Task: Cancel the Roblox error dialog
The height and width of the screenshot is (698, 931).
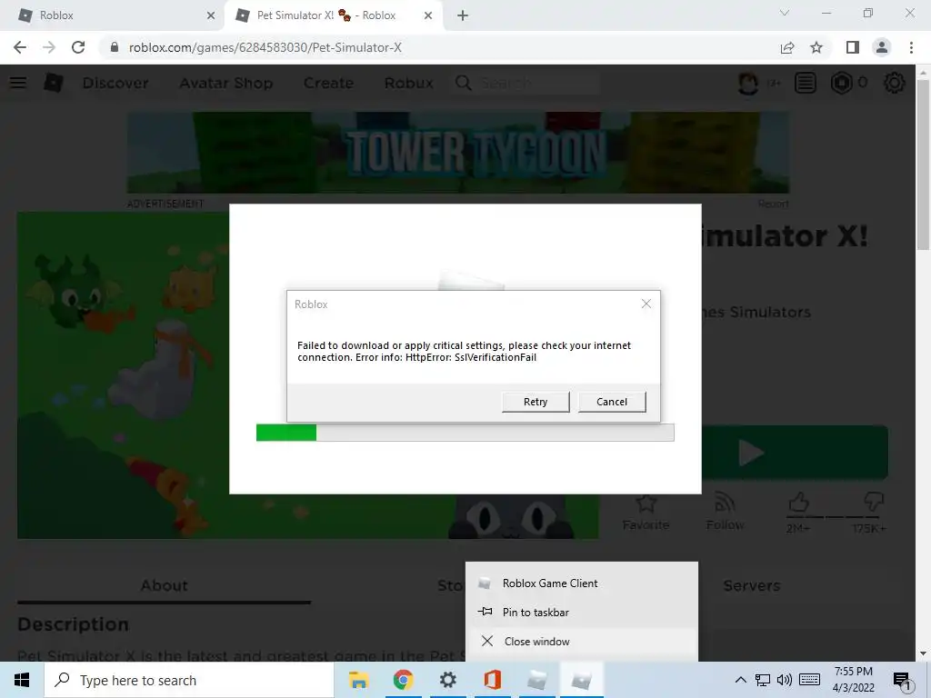Action: click(x=612, y=402)
